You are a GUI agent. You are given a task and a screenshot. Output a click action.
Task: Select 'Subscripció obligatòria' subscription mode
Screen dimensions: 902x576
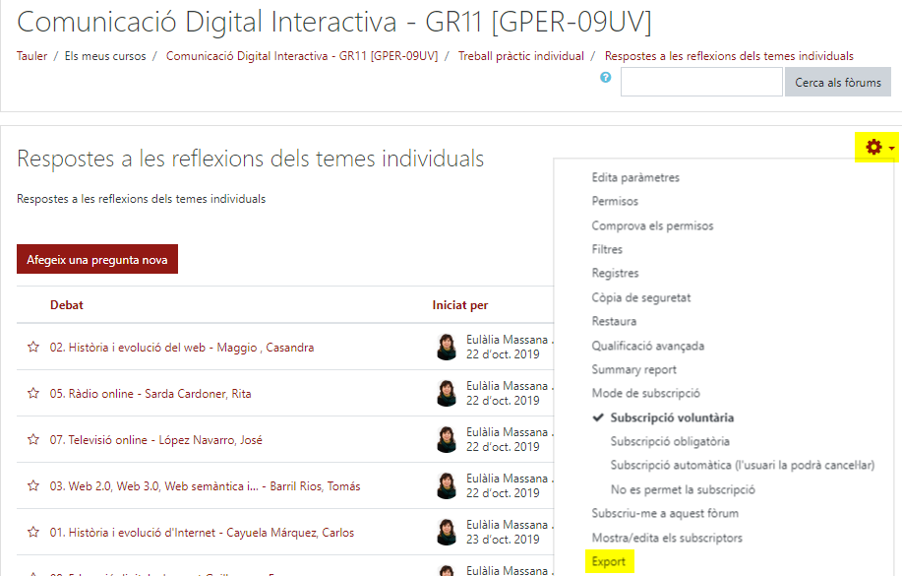pyautogui.click(x=669, y=442)
